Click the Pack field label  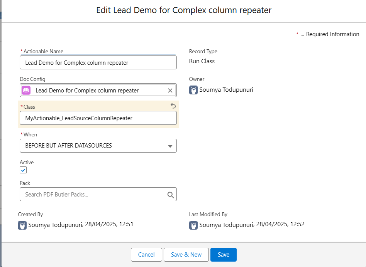(x=25, y=183)
